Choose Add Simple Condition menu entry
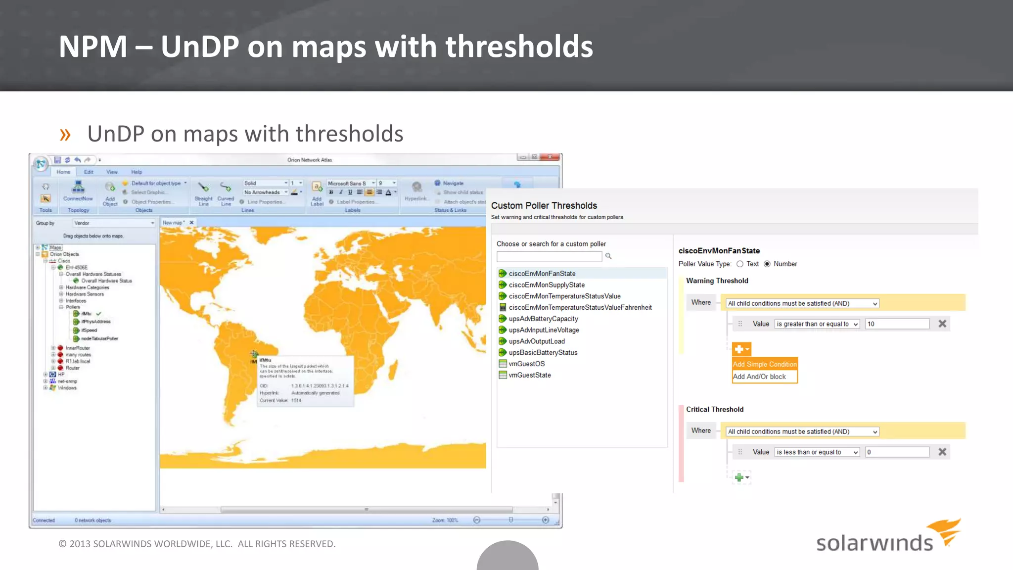The image size is (1013, 570). coord(765,364)
